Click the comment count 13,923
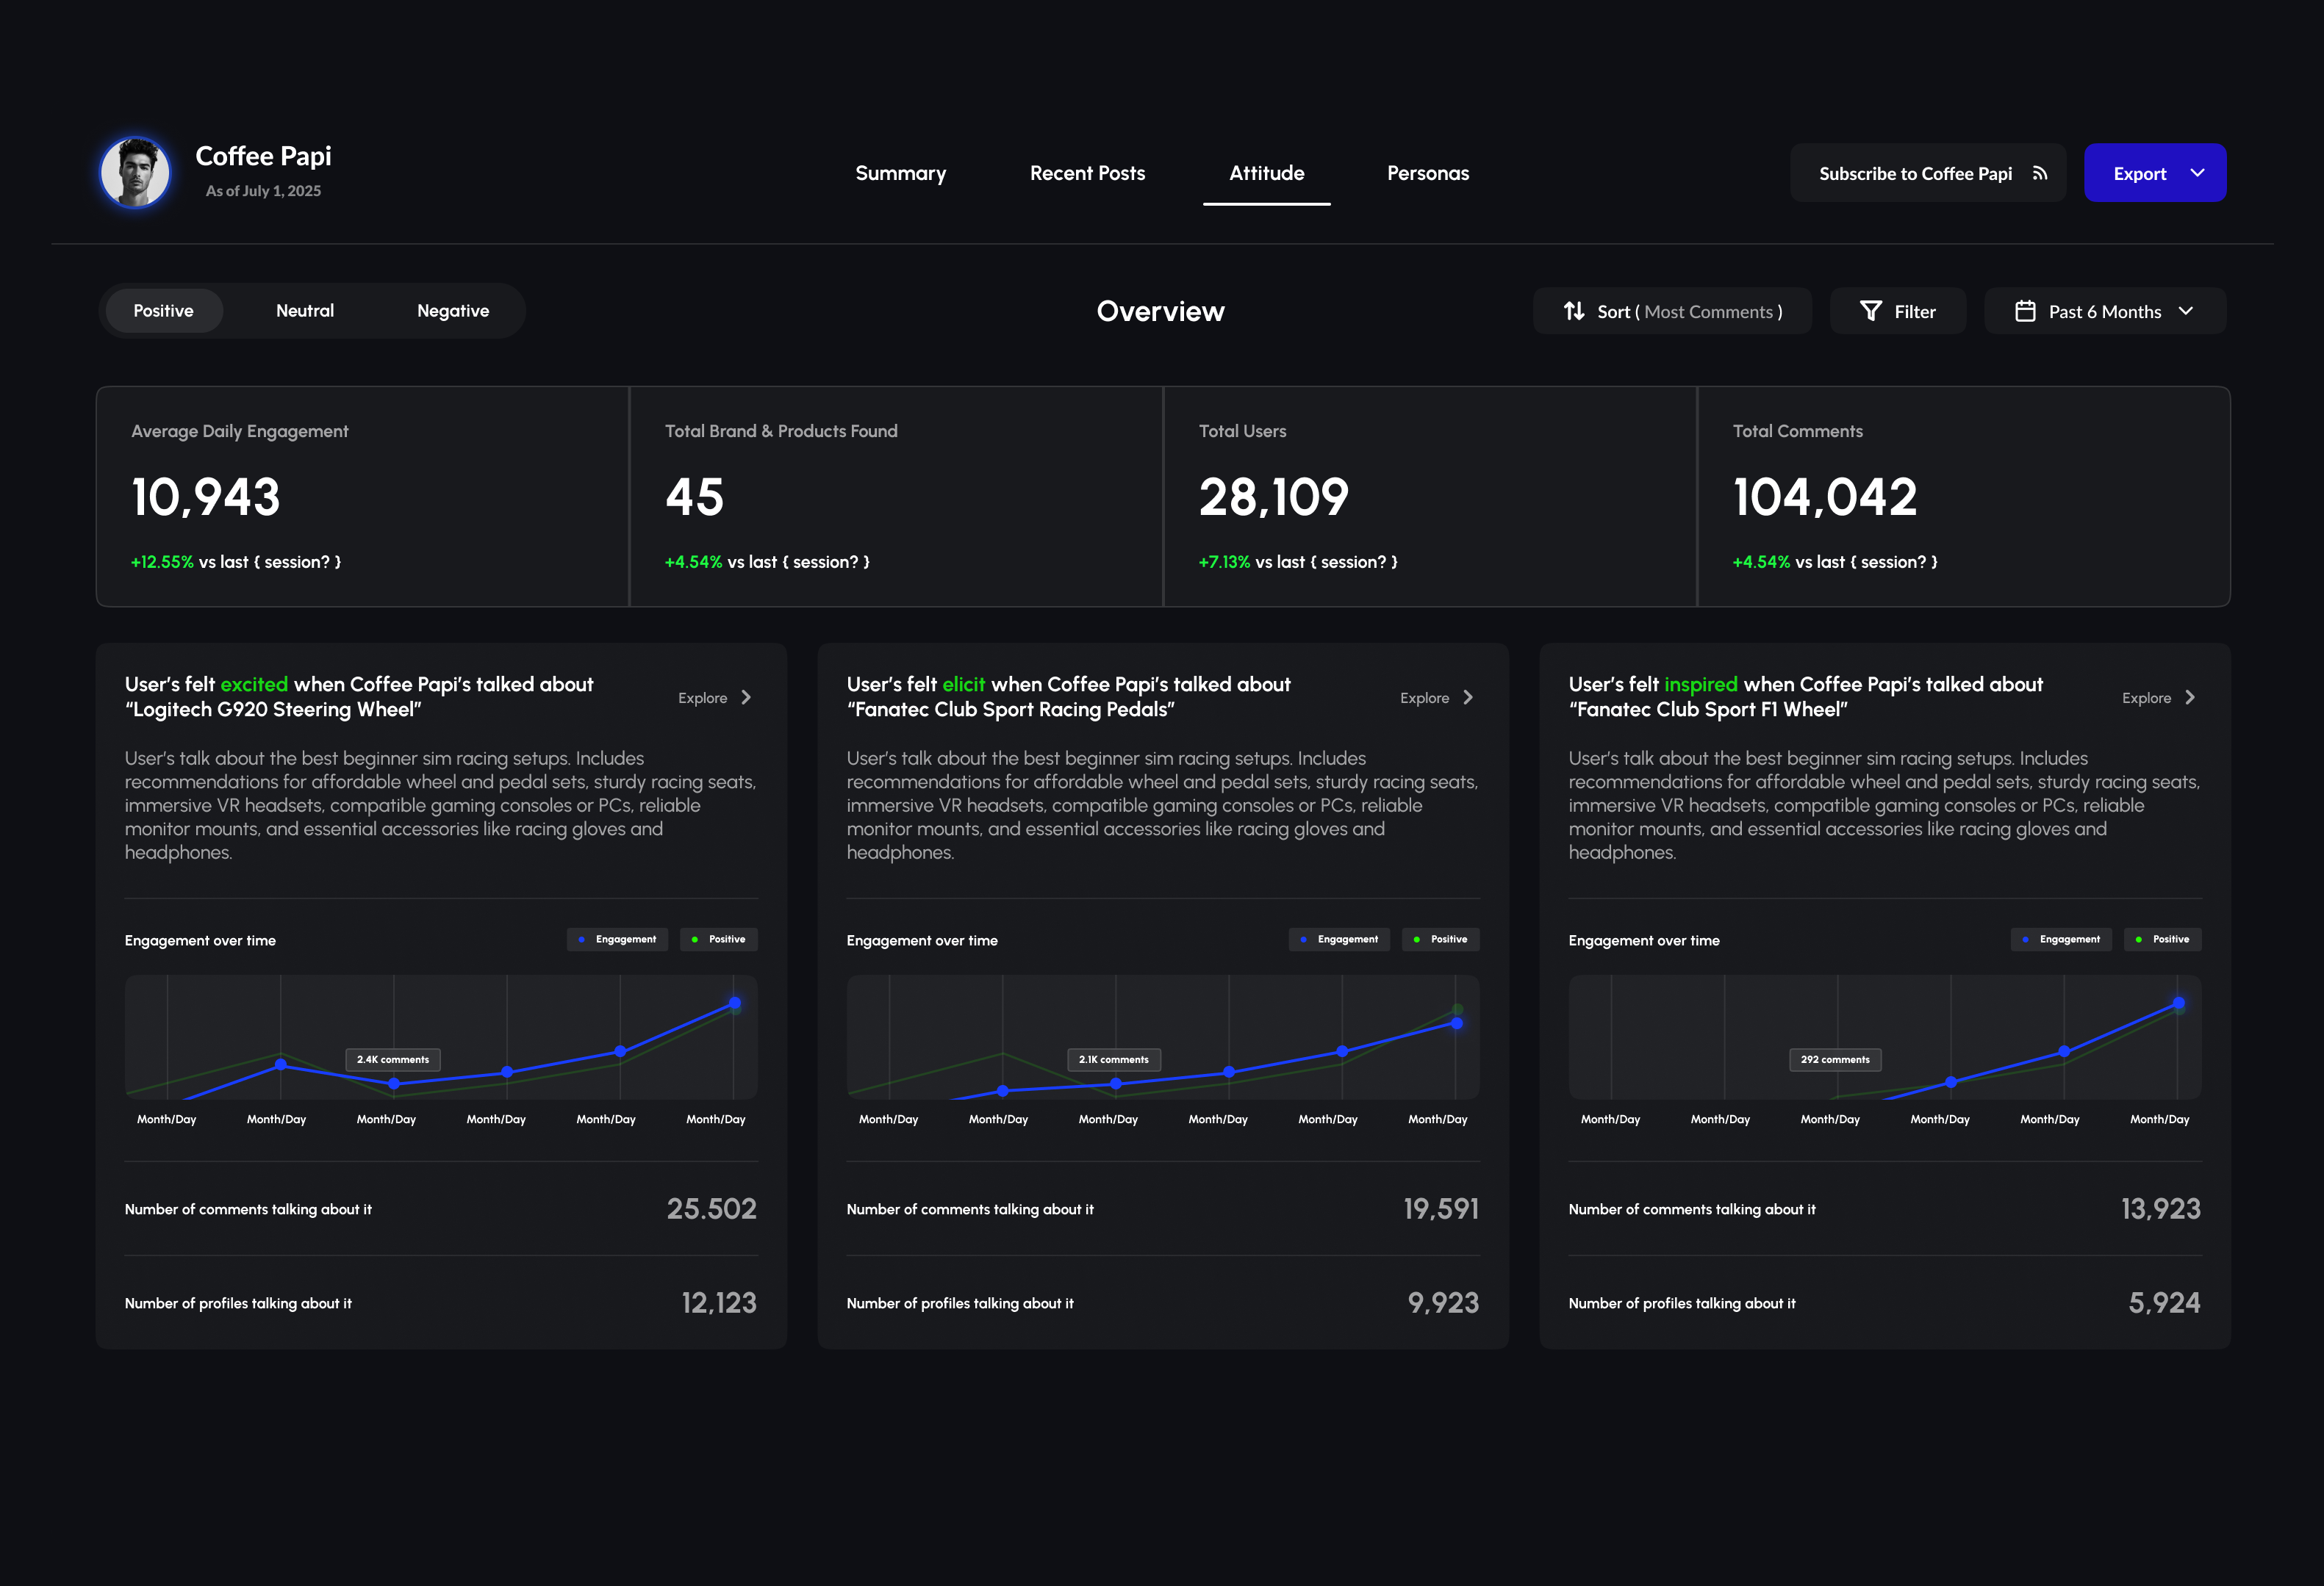 [2160, 1209]
